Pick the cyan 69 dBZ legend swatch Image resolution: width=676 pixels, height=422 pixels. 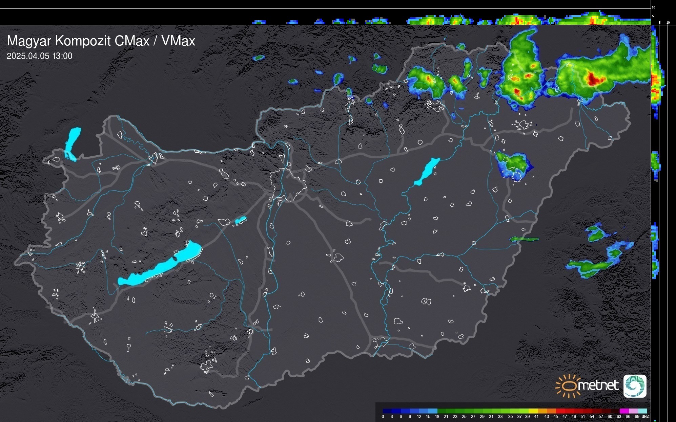(x=642, y=411)
